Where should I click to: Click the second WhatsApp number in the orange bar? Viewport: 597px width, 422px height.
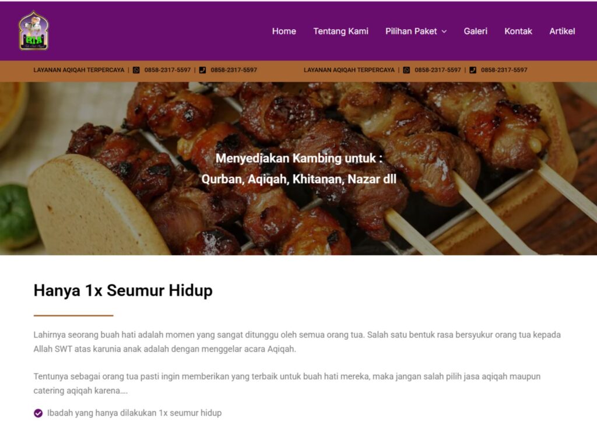point(438,70)
